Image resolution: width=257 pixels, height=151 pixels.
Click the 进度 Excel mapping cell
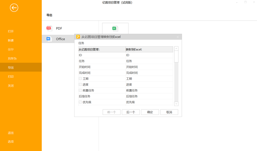149,85
